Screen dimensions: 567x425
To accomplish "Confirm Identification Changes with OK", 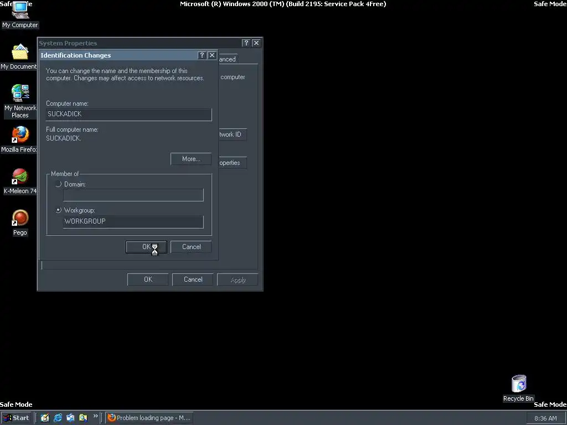I will (146, 247).
